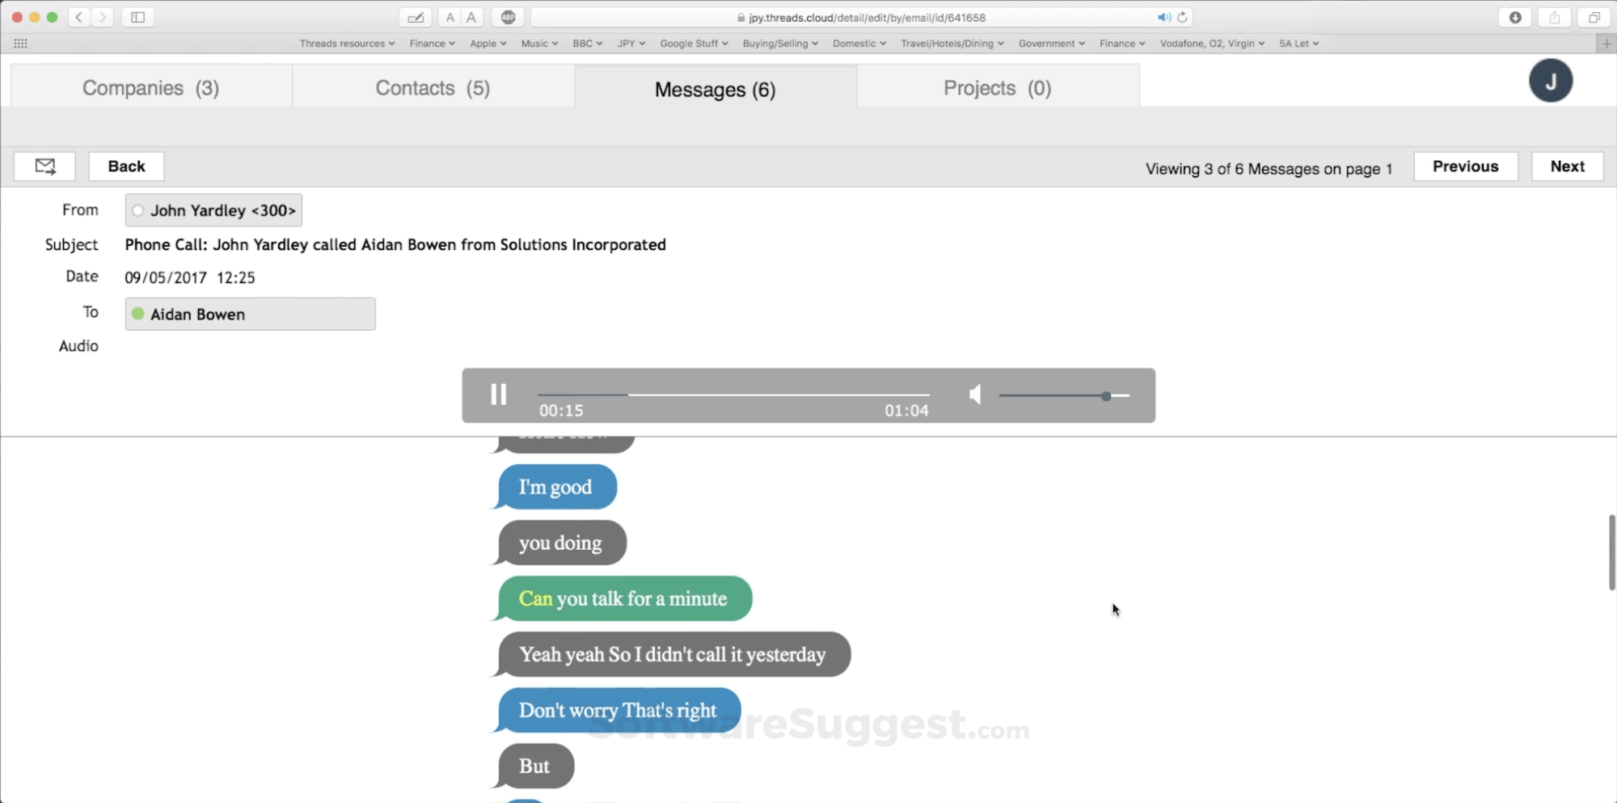Open the Projects tab
This screenshot has width=1617, height=803.
tap(997, 87)
